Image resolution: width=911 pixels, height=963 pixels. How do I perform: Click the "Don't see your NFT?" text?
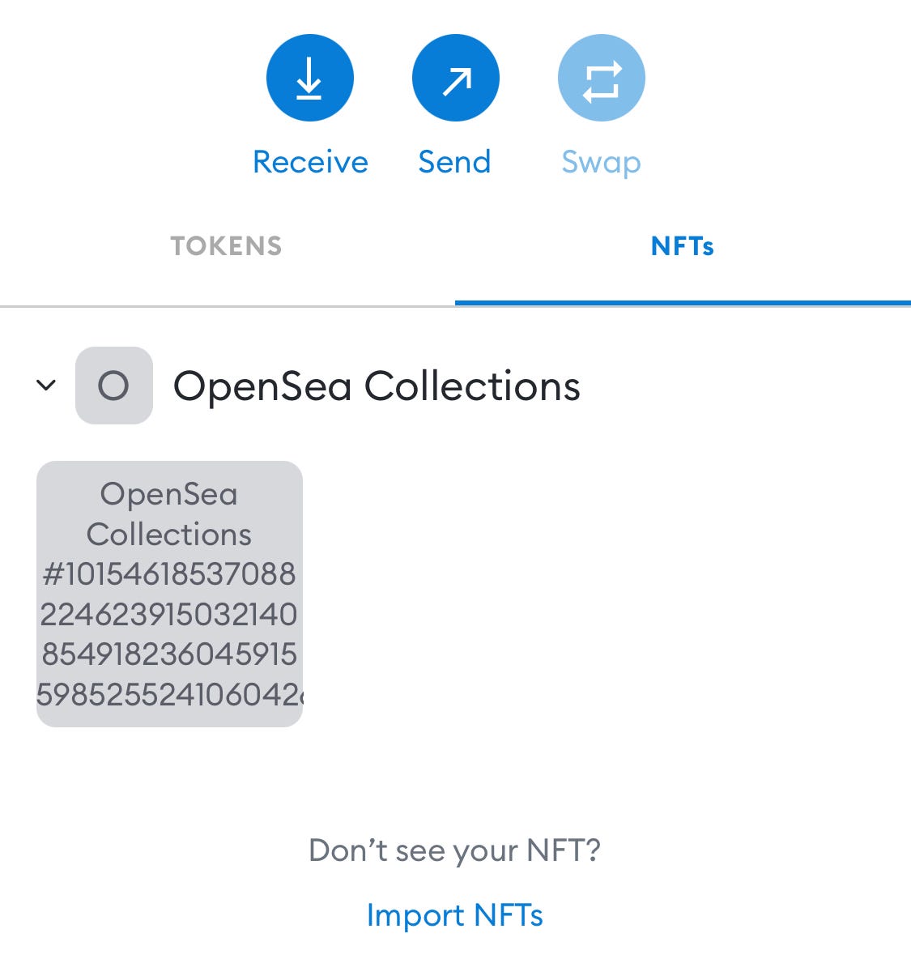455,850
